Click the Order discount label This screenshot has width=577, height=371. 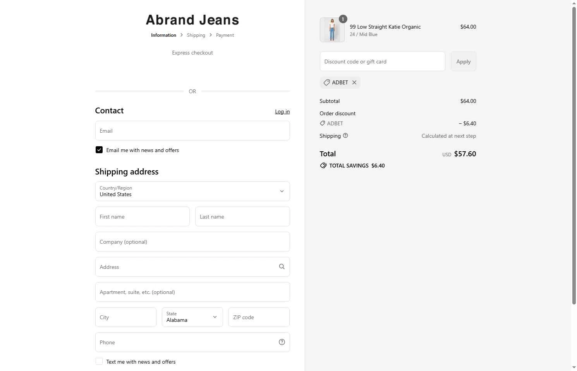(337, 113)
